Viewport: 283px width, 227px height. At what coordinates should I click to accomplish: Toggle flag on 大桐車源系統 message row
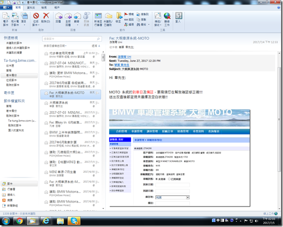(x=97, y=103)
